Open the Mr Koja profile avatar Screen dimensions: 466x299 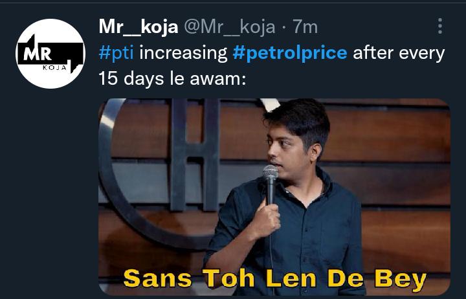pos(50,54)
